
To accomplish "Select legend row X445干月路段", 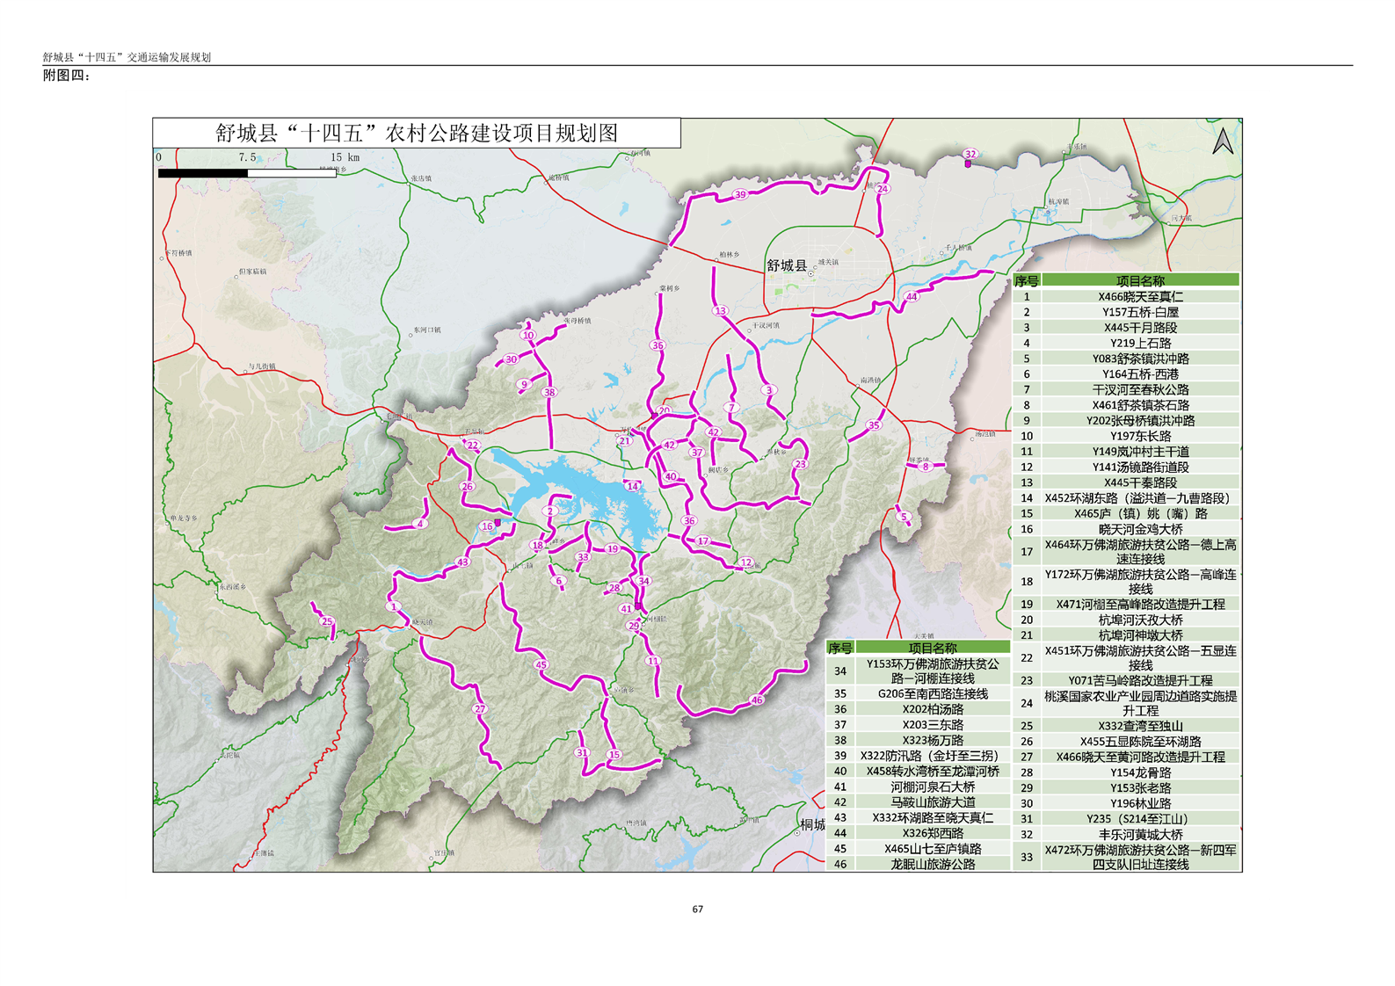I will coord(1126,327).
